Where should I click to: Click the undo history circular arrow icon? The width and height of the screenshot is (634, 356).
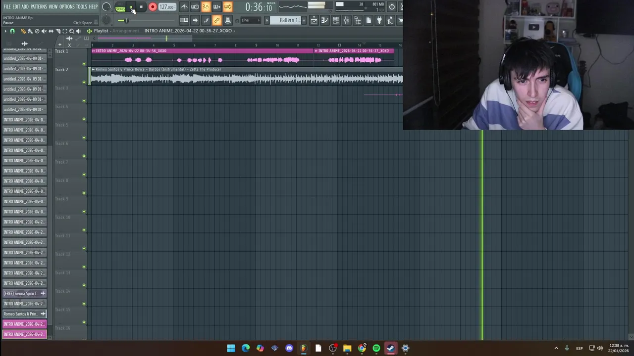coord(392,6)
